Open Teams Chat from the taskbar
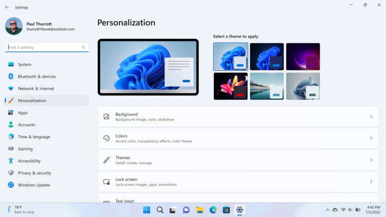This screenshot has height=217, width=386. click(186, 210)
